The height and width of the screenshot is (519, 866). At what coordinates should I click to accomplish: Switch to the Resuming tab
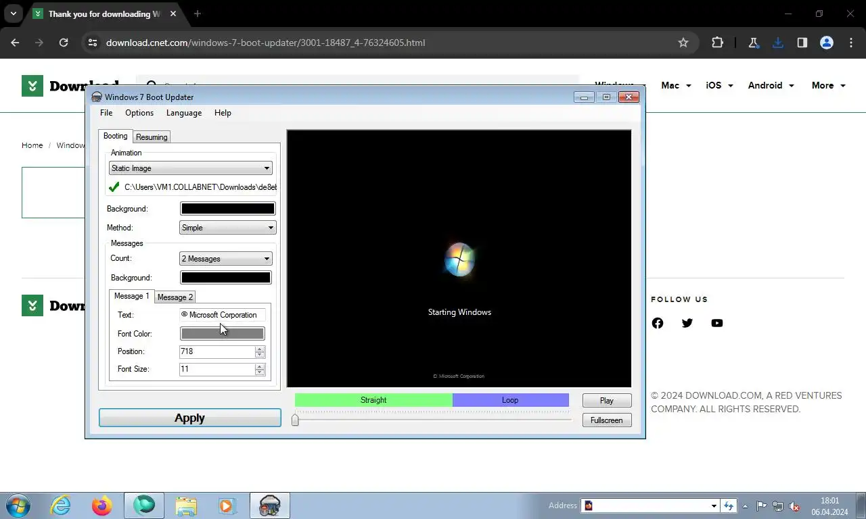click(x=152, y=137)
